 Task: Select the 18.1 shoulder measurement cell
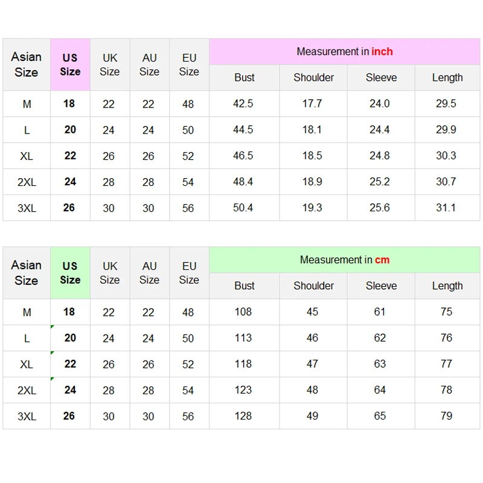click(312, 130)
